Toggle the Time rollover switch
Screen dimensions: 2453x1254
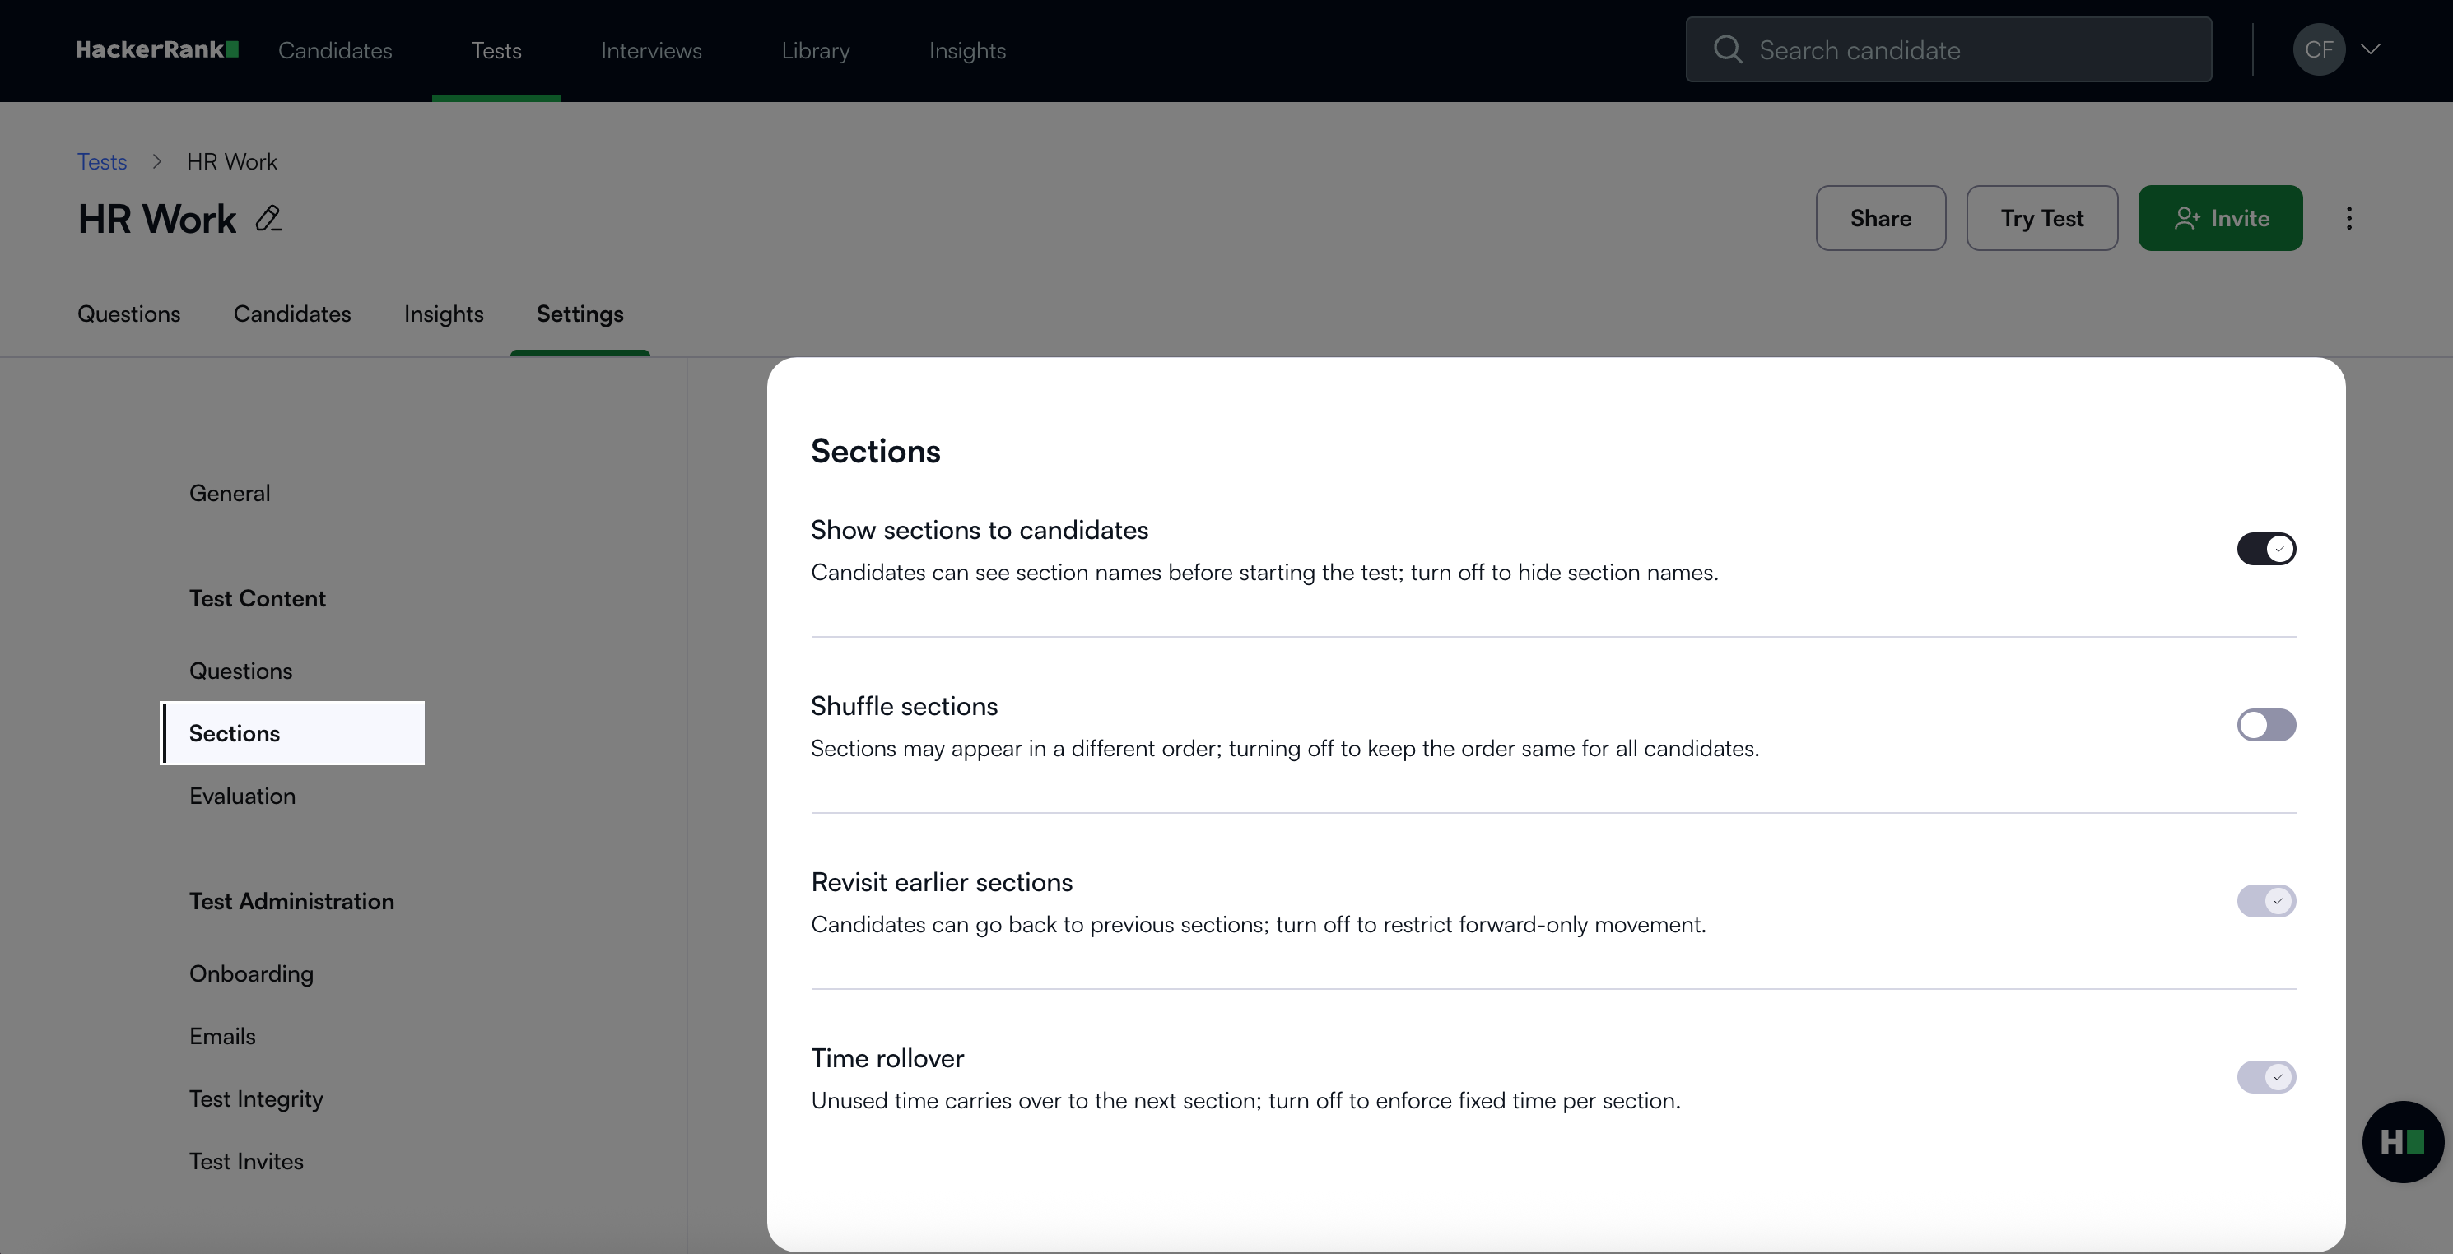tap(2265, 1078)
